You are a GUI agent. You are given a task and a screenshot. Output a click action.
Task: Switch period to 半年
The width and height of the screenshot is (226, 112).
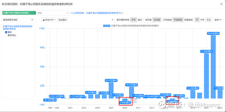[202, 20]
